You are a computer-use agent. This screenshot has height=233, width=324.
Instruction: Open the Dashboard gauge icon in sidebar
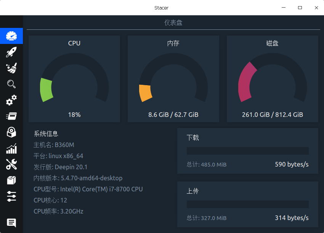[x=11, y=36]
